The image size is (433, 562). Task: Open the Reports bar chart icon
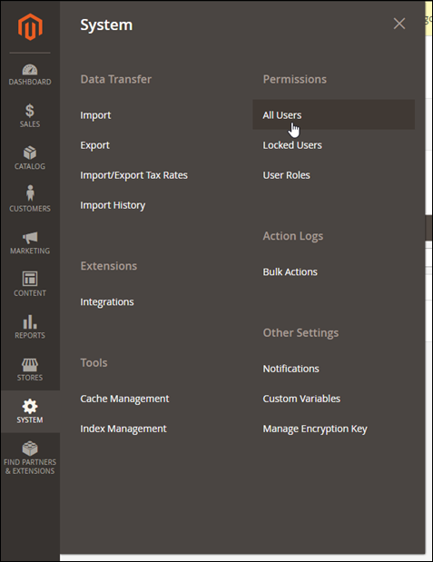coord(30,322)
